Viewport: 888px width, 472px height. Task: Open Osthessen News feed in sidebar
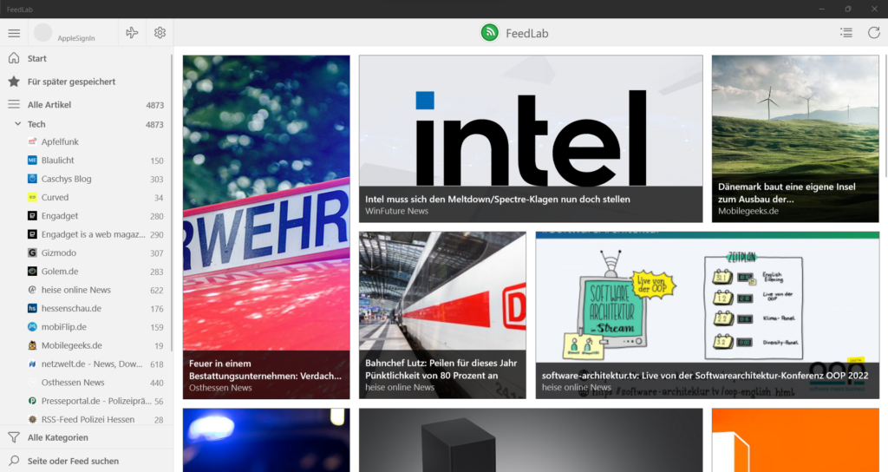coord(85,383)
